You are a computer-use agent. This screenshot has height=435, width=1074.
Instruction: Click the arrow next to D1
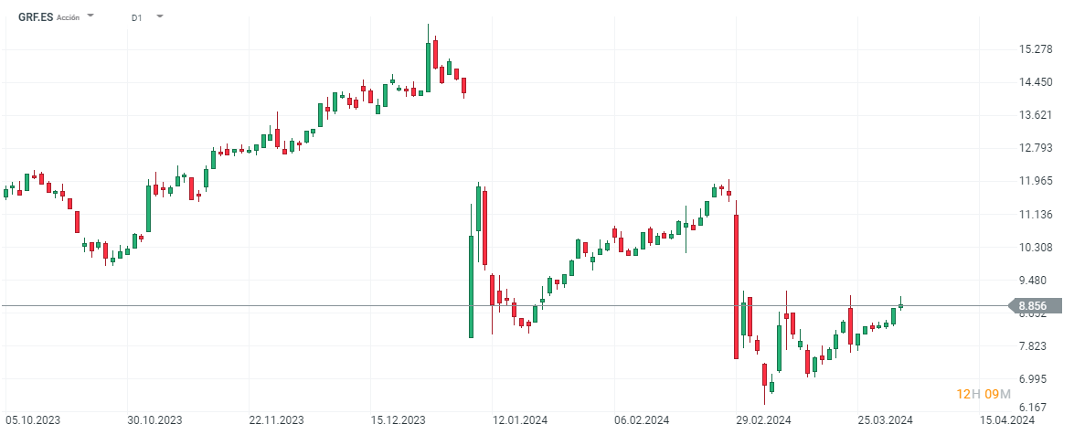click(x=160, y=16)
